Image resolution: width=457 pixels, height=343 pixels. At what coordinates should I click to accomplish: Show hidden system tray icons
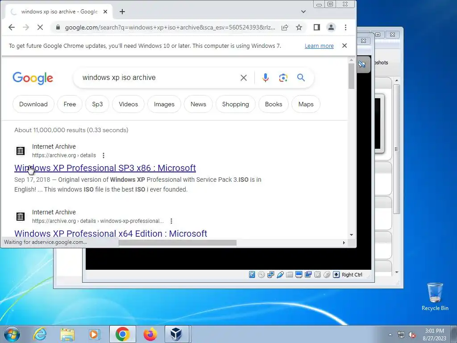pos(390,335)
